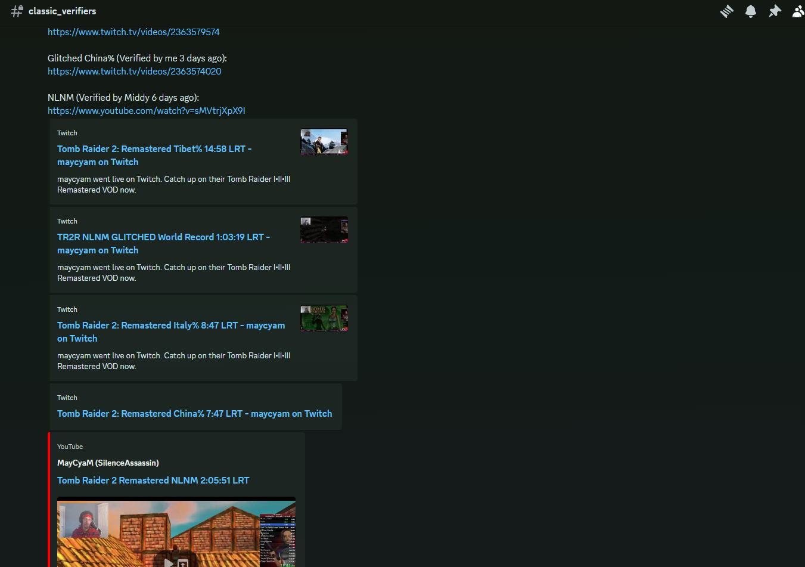Click the classic_verifiers channel hash icon
Viewport: 805px width, 567px height.
(x=17, y=11)
